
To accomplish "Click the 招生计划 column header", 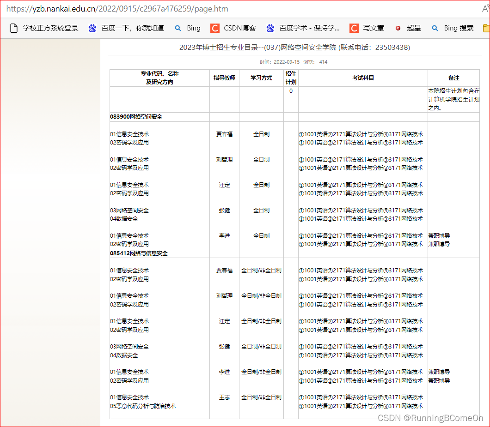I will [291, 78].
